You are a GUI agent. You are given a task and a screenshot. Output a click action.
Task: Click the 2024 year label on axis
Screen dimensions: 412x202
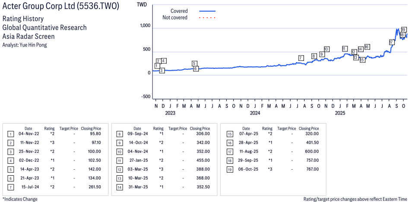(255, 113)
